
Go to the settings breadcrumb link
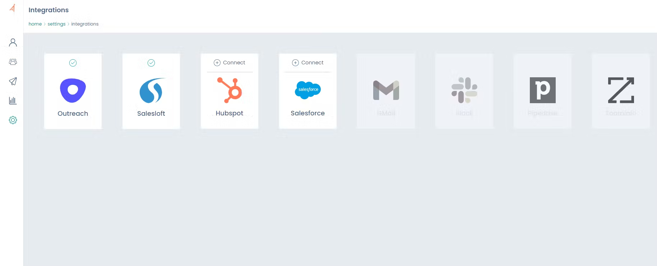coord(56,24)
